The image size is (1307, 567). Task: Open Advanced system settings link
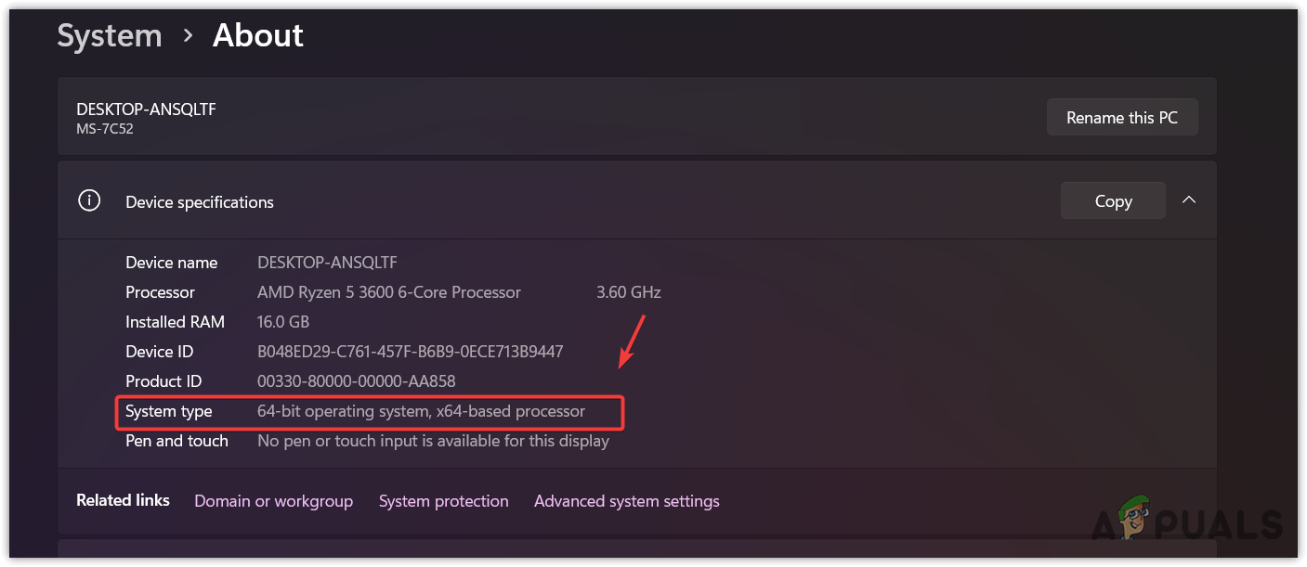pos(626,501)
